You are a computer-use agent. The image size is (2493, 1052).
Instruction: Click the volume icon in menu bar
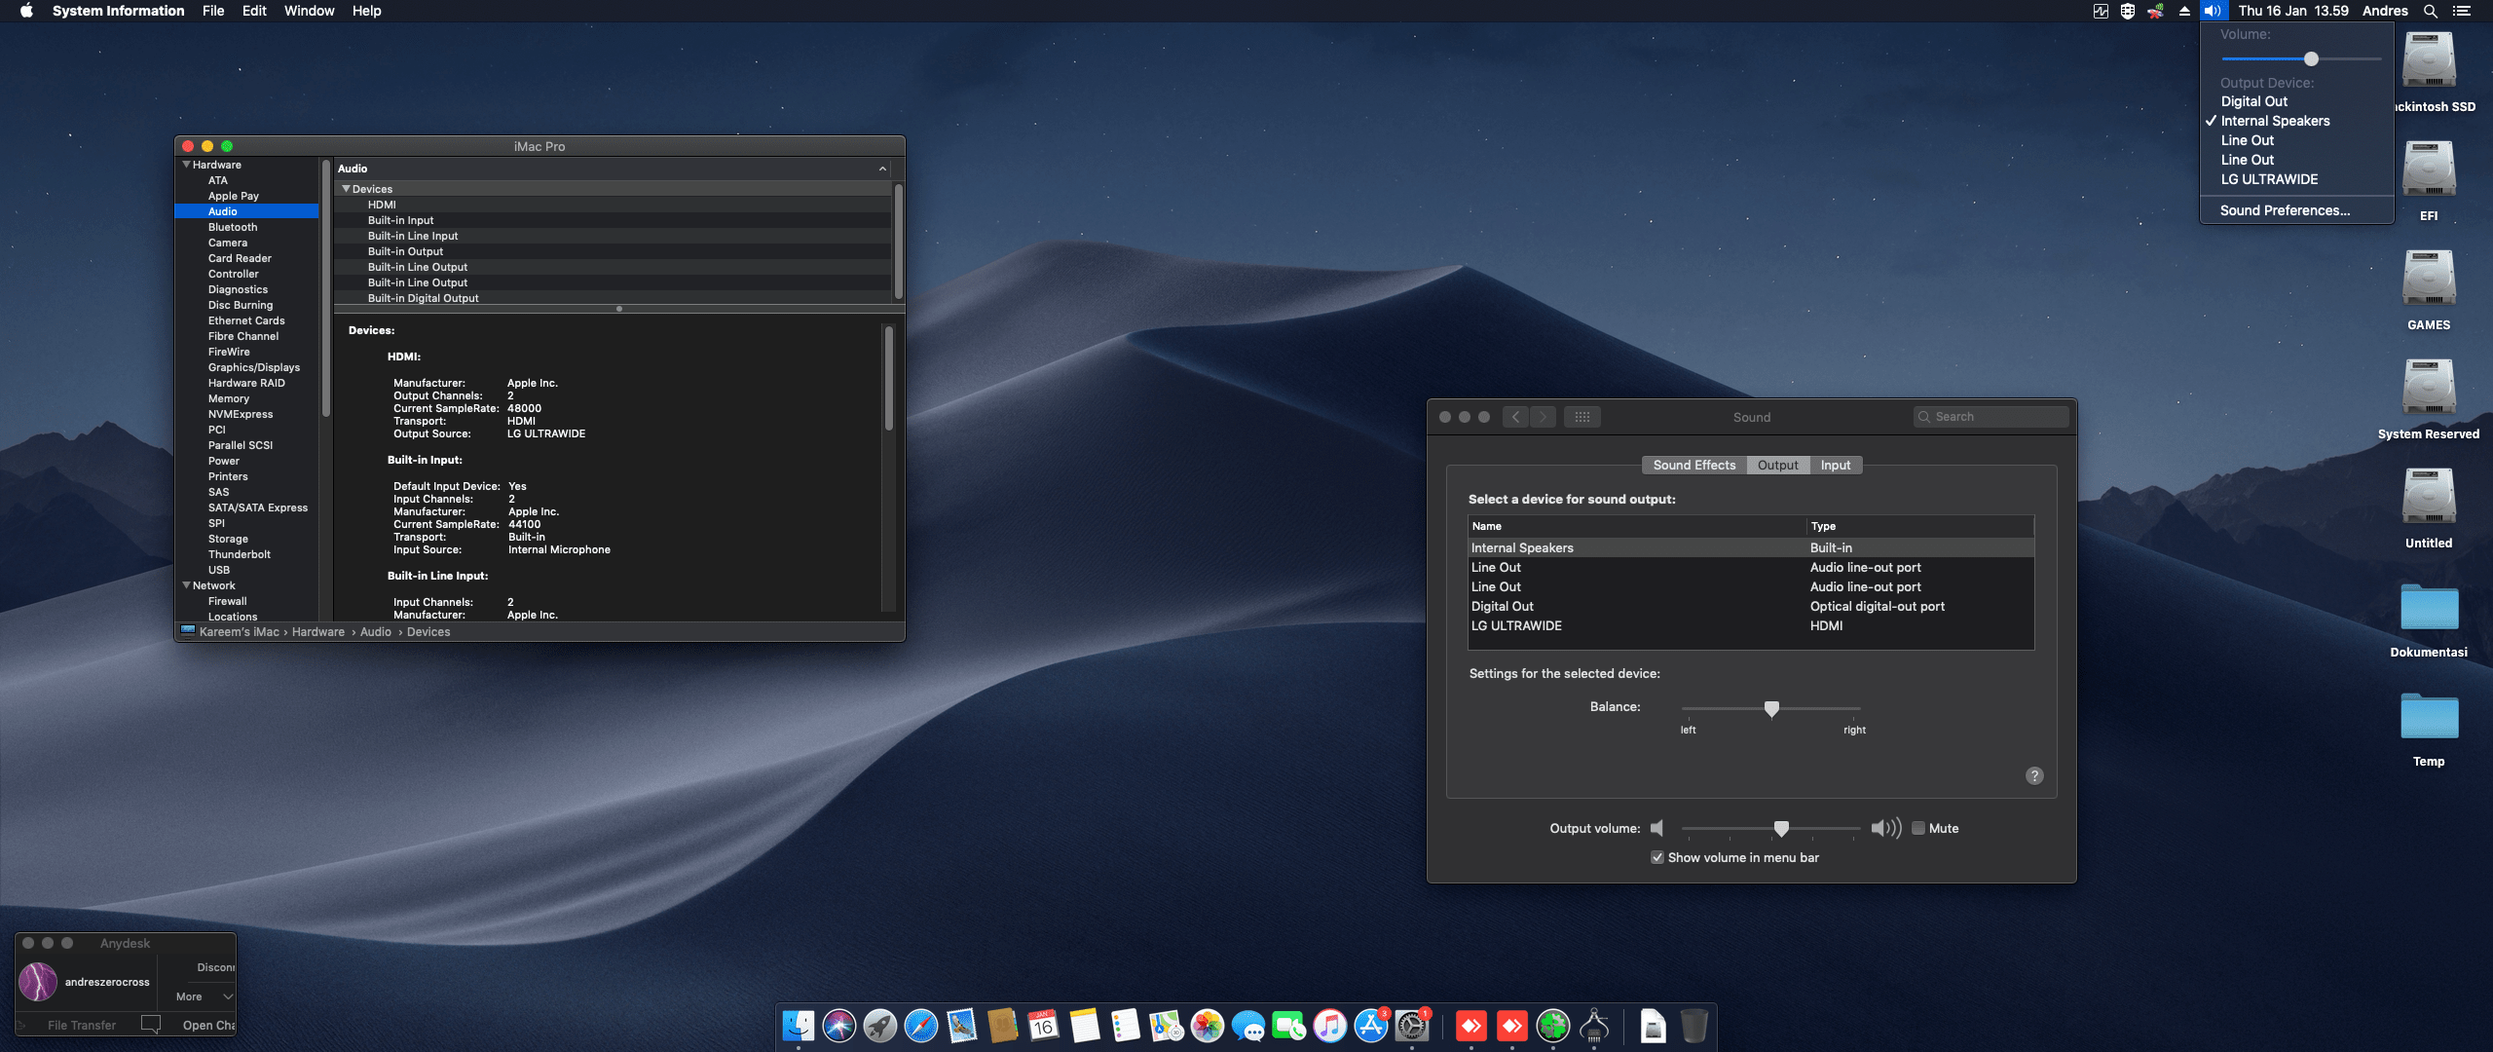[2213, 11]
